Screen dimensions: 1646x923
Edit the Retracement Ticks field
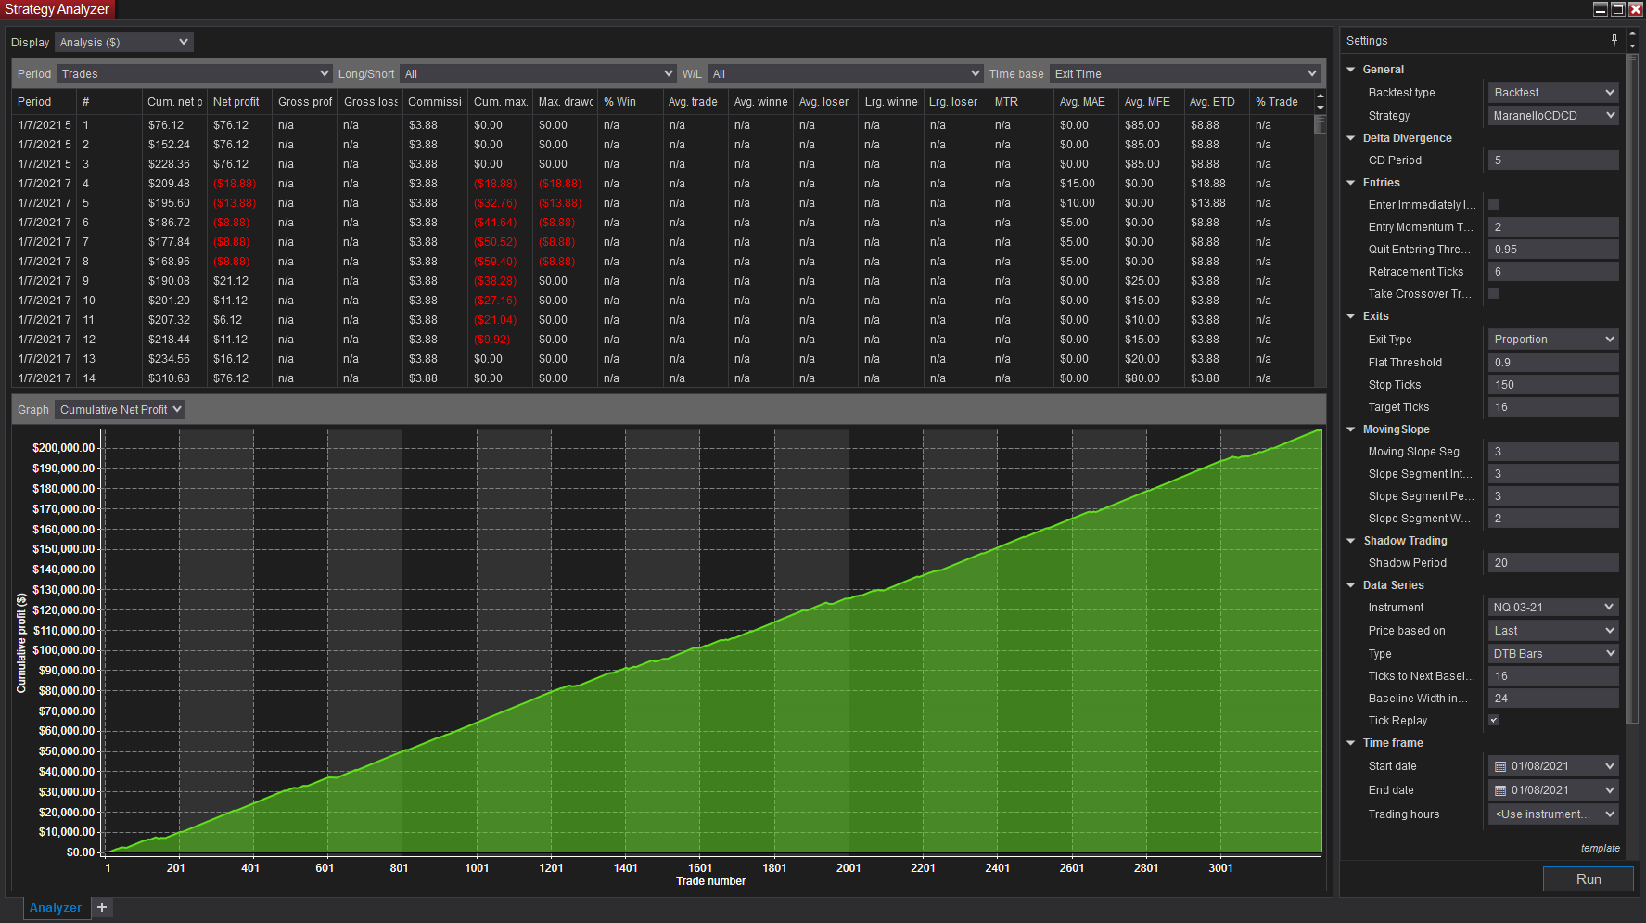click(1553, 272)
